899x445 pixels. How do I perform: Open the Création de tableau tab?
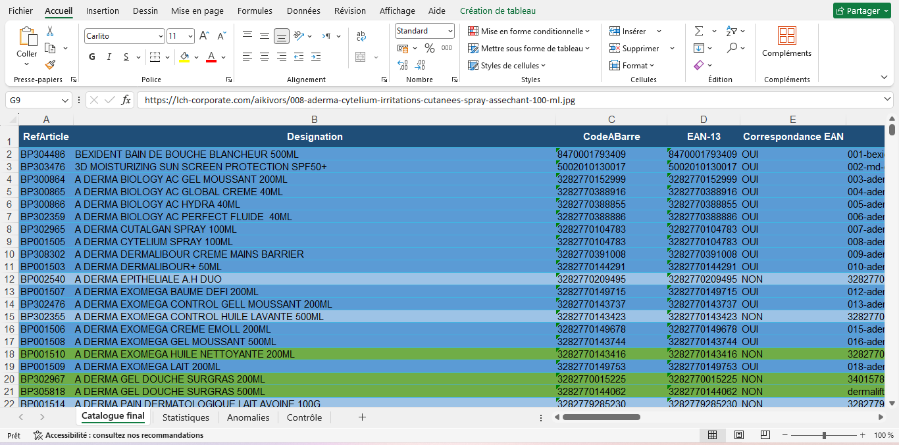(498, 11)
